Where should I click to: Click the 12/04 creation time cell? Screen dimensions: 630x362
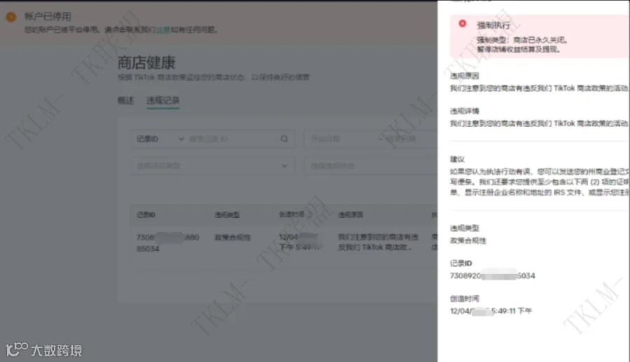coord(300,242)
